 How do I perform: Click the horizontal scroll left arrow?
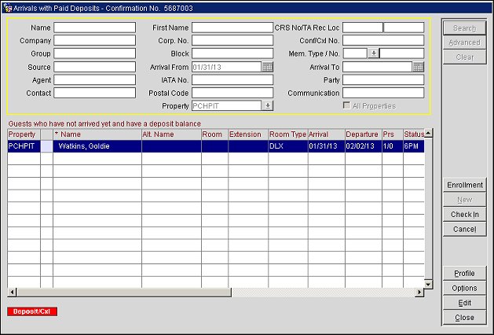click(x=11, y=293)
